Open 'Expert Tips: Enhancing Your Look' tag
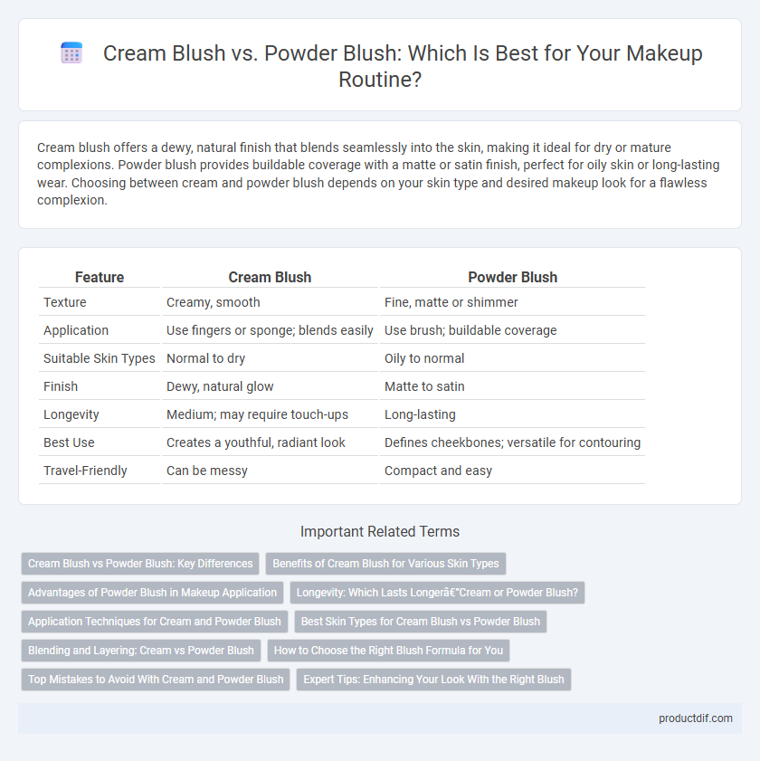760x761 pixels. (x=434, y=680)
